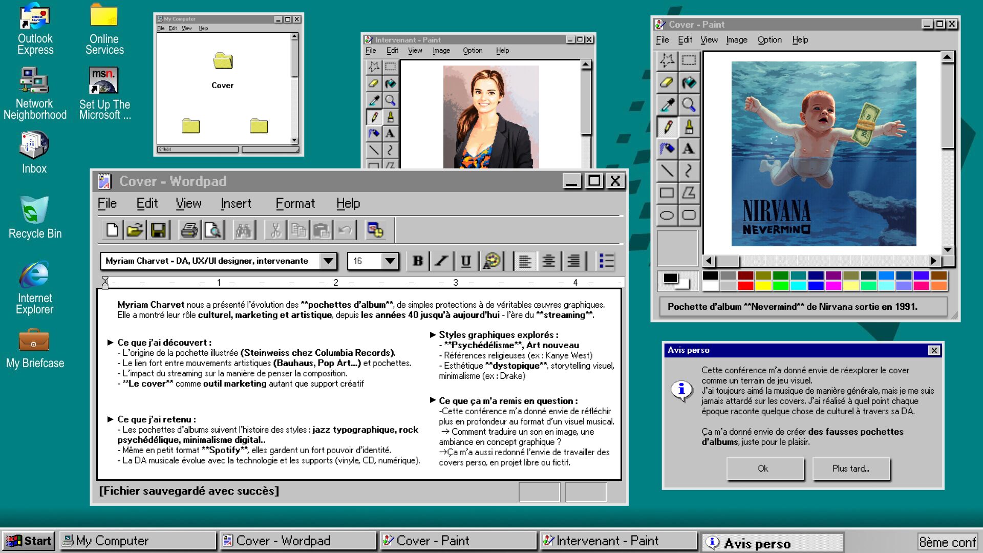Select the Ellipse tool in Cover - Paint

[667, 215]
